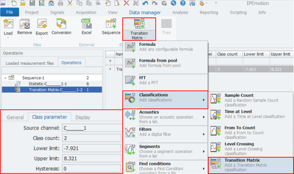The height and width of the screenshot is (174, 294).
Task: Open options via blue wrench icon
Action: coord(173,3)
